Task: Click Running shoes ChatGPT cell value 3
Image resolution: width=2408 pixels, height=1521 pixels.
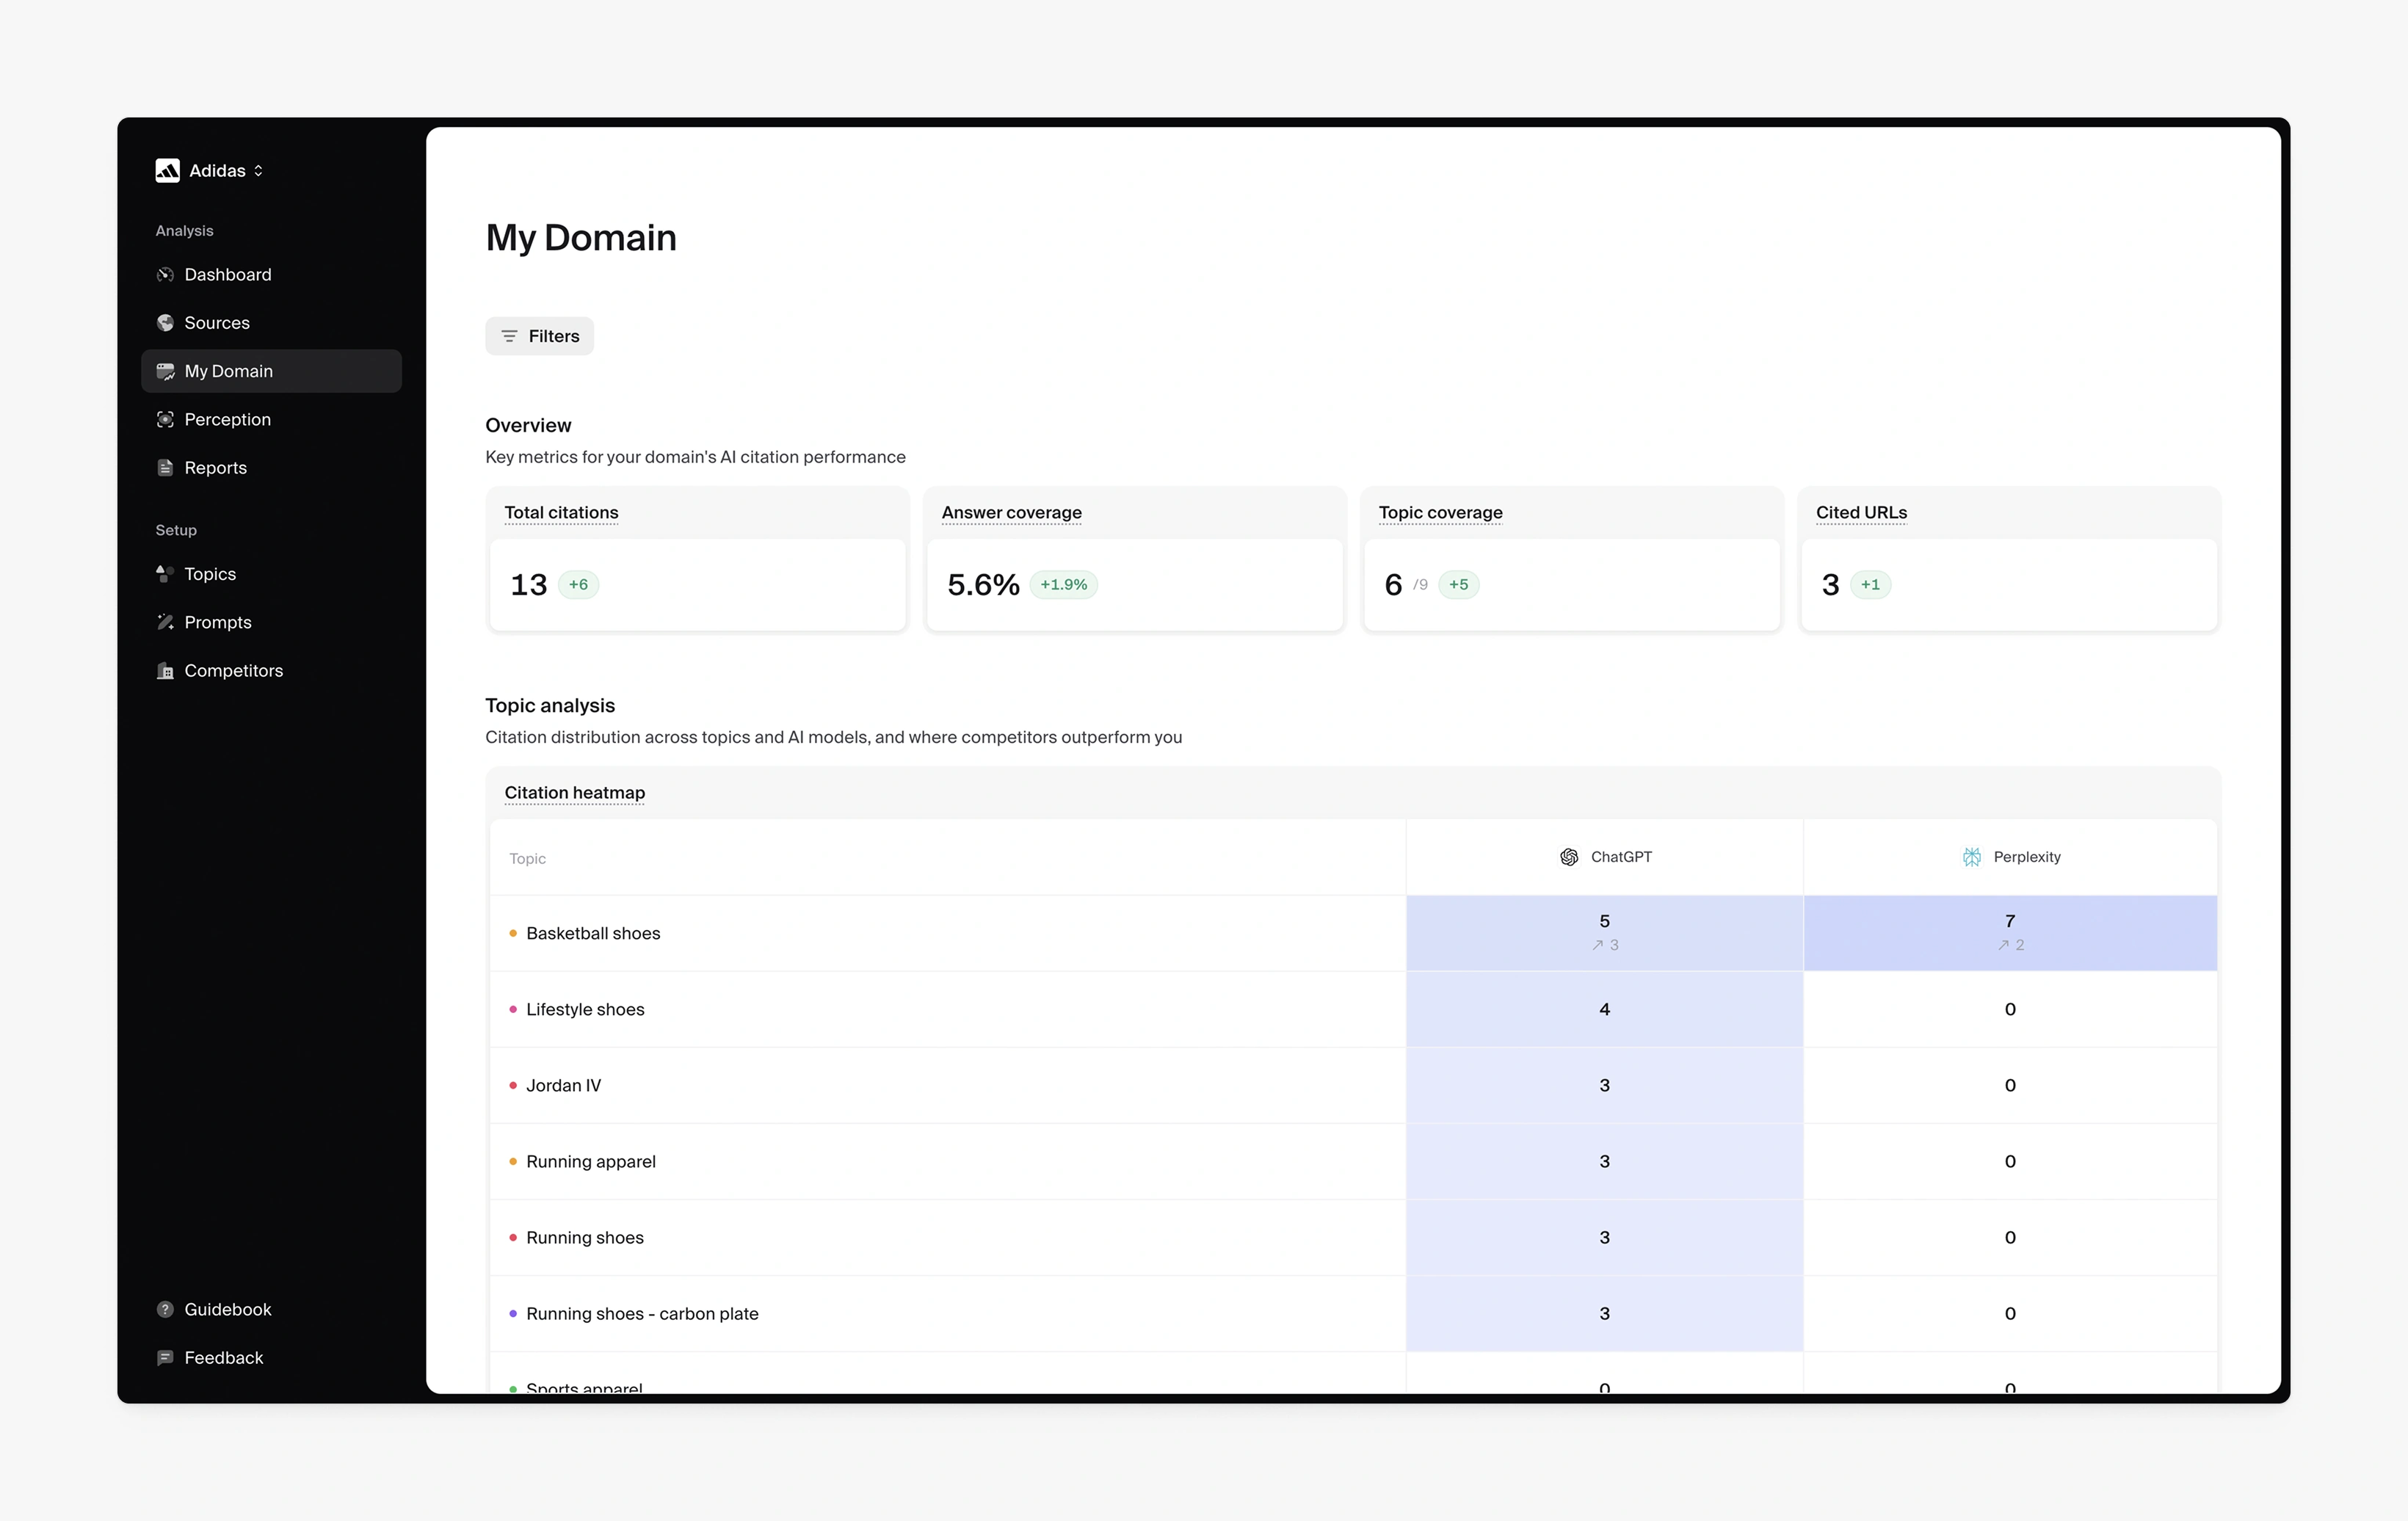Action: (1604, 1238)
